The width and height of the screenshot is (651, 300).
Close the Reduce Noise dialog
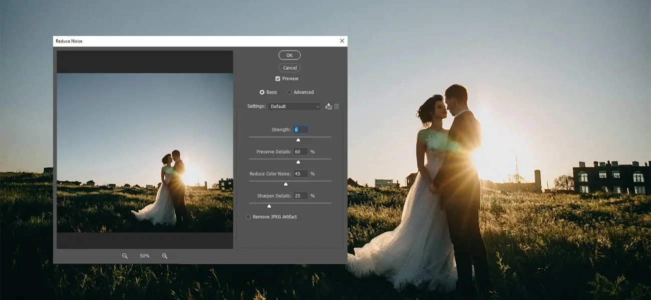pos(342,41)
